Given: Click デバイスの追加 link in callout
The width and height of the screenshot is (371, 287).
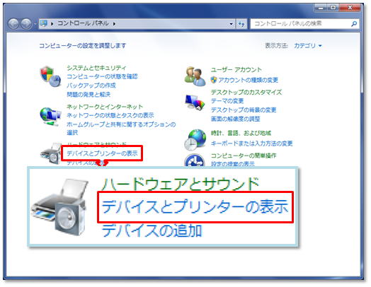Looking at the screenshot, I should (152, 230).
